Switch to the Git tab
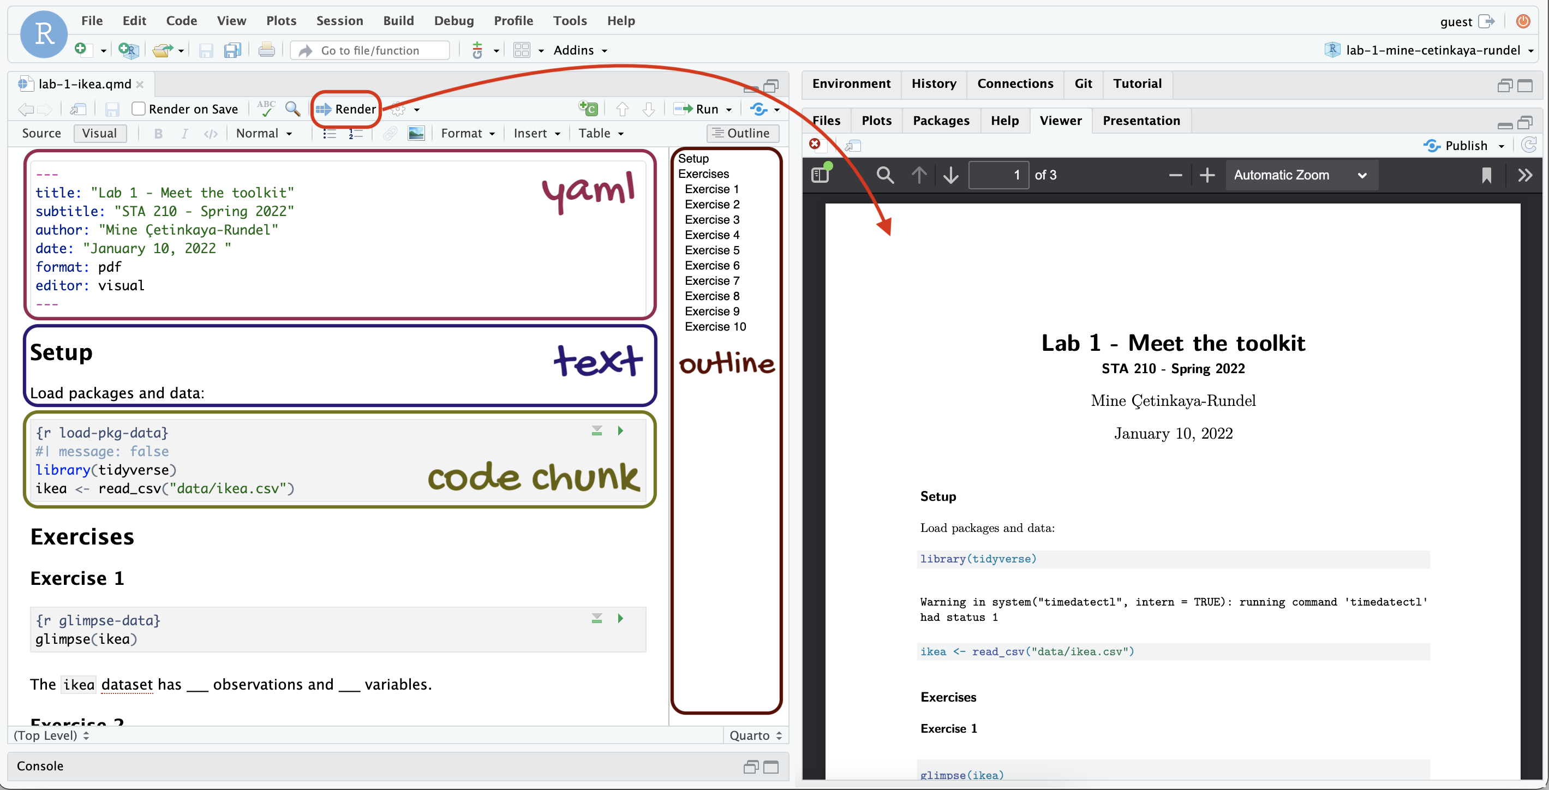Viewport: 1549px width, 790px height. tap(1082, 83)
